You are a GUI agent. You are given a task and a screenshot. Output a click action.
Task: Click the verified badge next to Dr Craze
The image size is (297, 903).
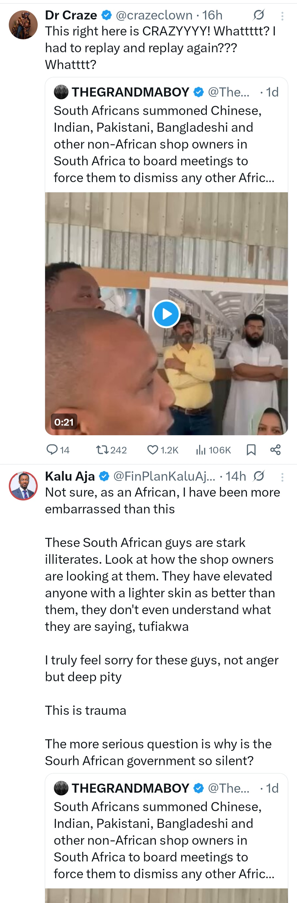(x=106, y=15)
